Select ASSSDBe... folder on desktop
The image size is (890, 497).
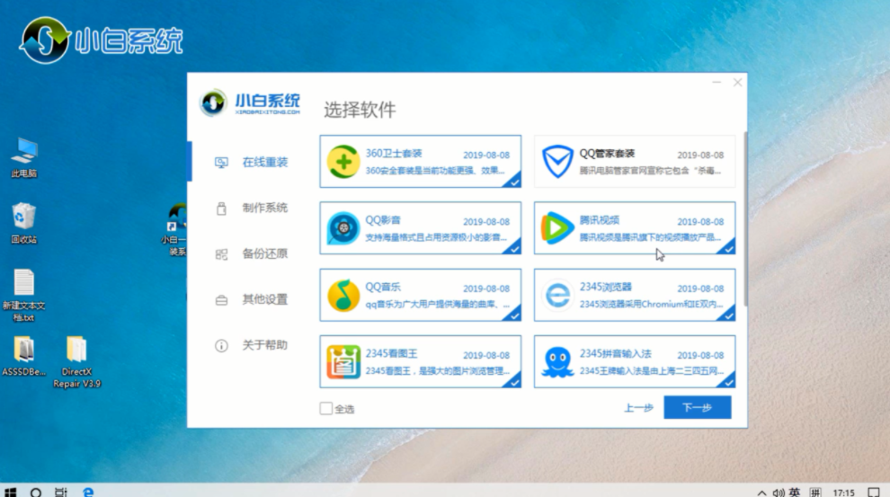(24, 356)
